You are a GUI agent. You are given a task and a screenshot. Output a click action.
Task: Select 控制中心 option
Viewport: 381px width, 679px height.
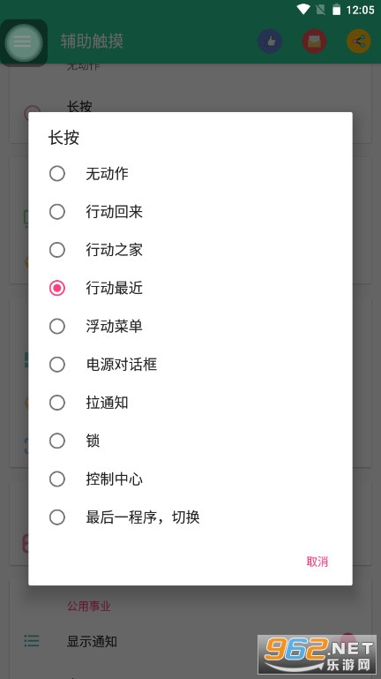click(190, 479)
